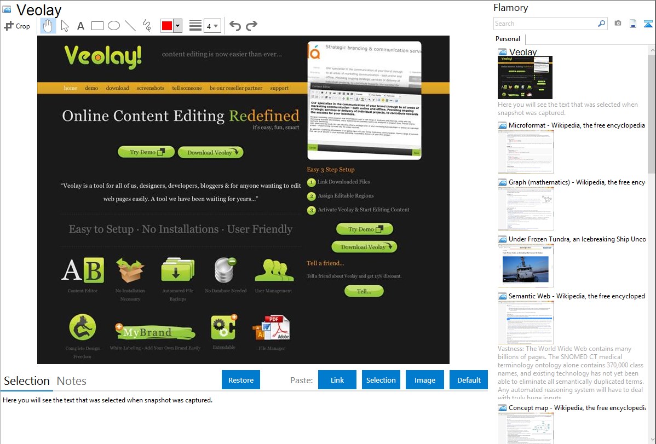The width and height of the screenshot is (656, 444).
Task: Click the Complete Design Freedom icon
Action: coord(83,327)
